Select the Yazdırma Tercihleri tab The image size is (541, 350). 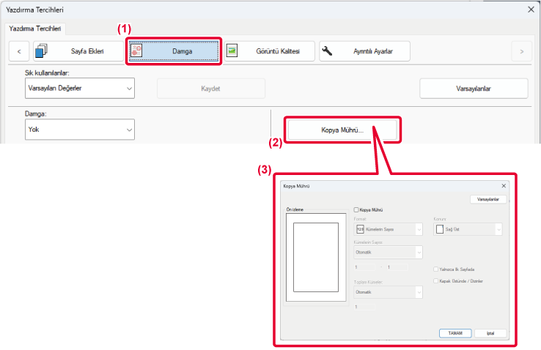(36, 29)
